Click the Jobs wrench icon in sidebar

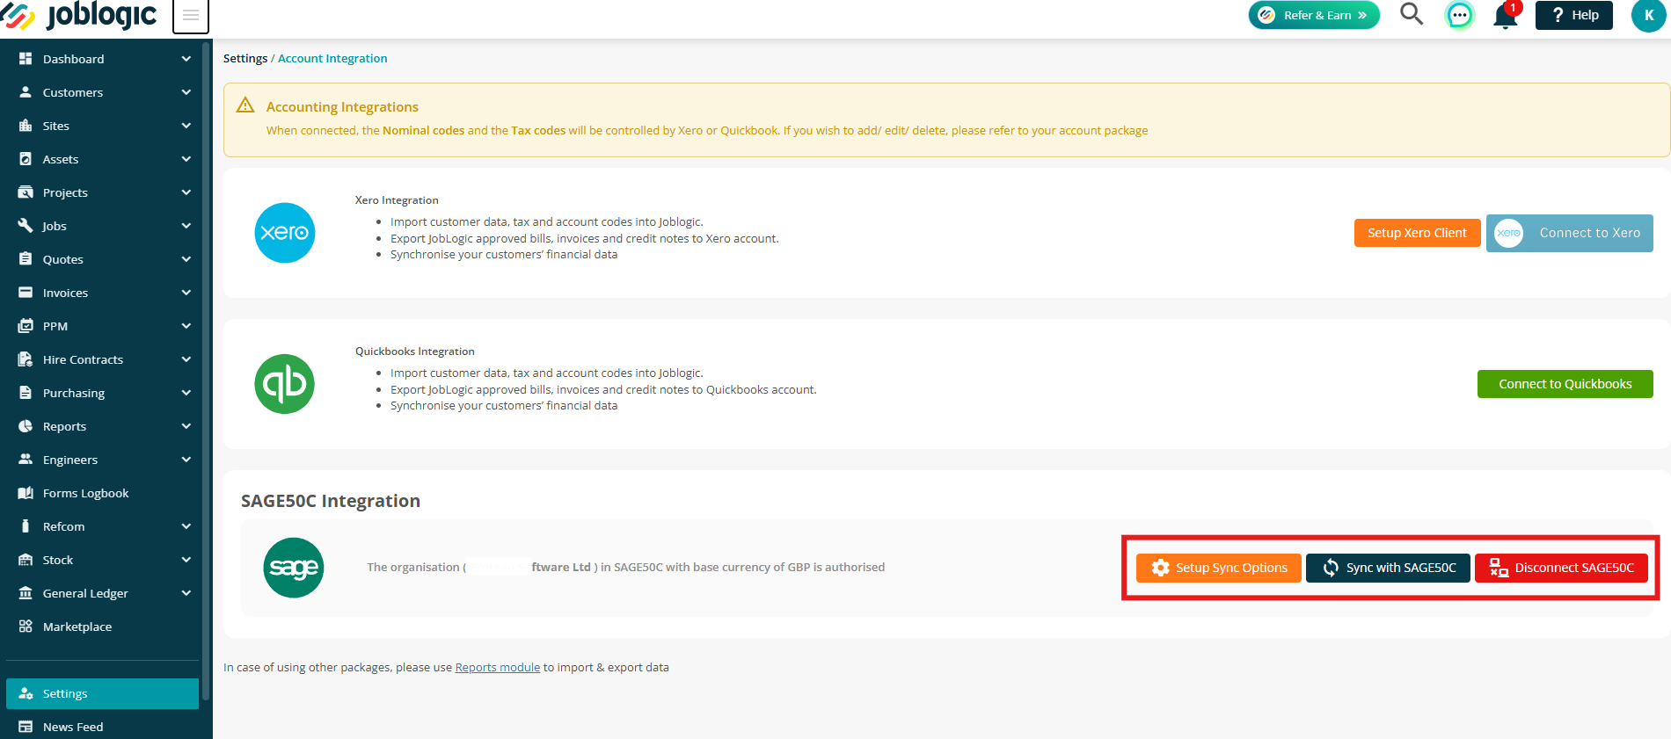tap(26, 225)
